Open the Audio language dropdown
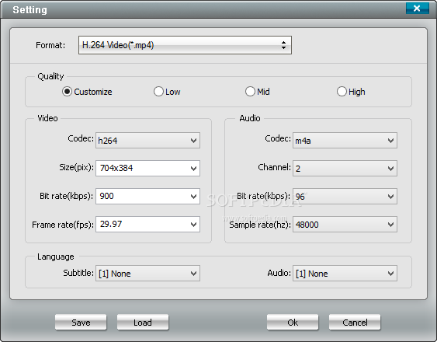 click(345, 273)
